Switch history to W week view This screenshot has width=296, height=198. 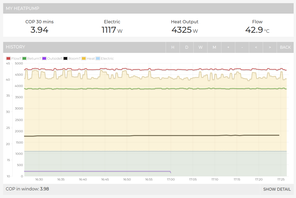(x=200, y=47)
